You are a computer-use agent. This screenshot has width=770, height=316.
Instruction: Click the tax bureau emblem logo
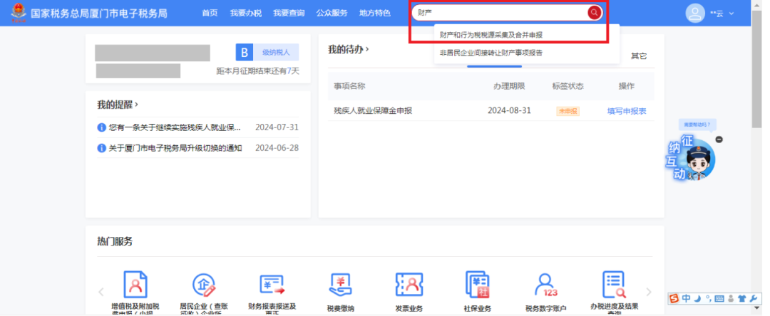click(19, 12)
